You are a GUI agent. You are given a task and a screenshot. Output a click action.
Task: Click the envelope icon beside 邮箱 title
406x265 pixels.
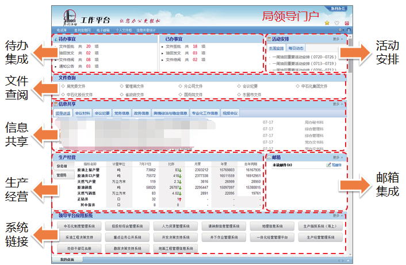(x=269, y=157)
